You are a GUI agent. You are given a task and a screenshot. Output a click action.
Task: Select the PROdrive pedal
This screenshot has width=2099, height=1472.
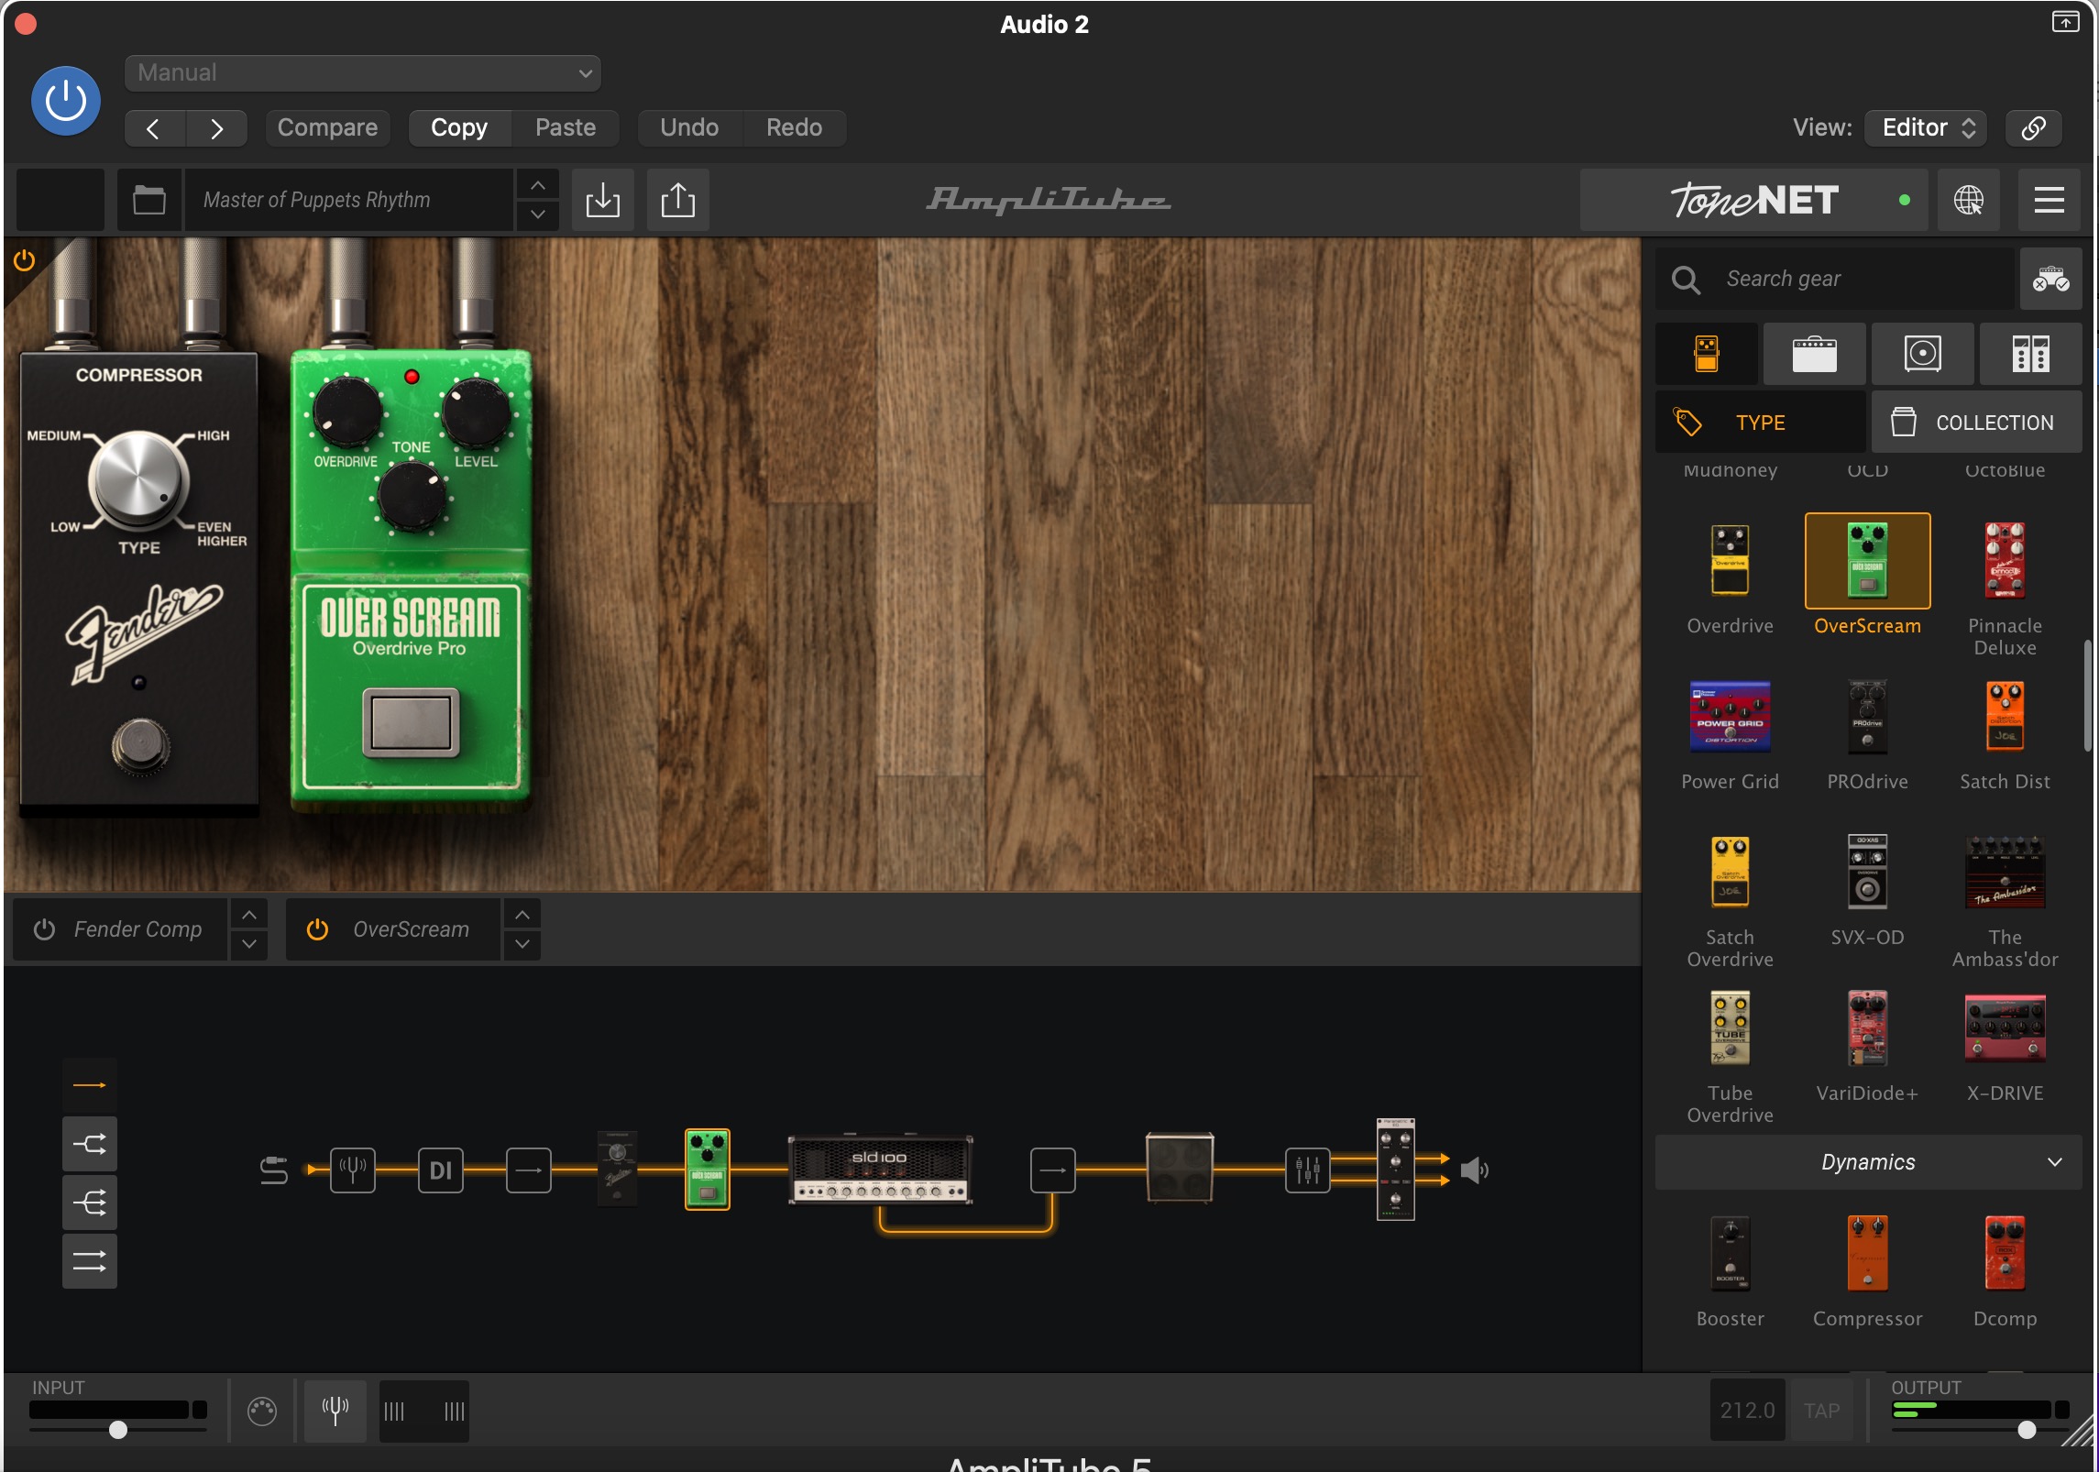click(1867, 717)
